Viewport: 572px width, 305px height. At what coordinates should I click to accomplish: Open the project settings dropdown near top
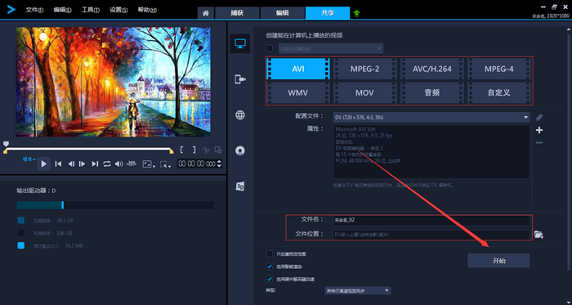tap(331, 48)
